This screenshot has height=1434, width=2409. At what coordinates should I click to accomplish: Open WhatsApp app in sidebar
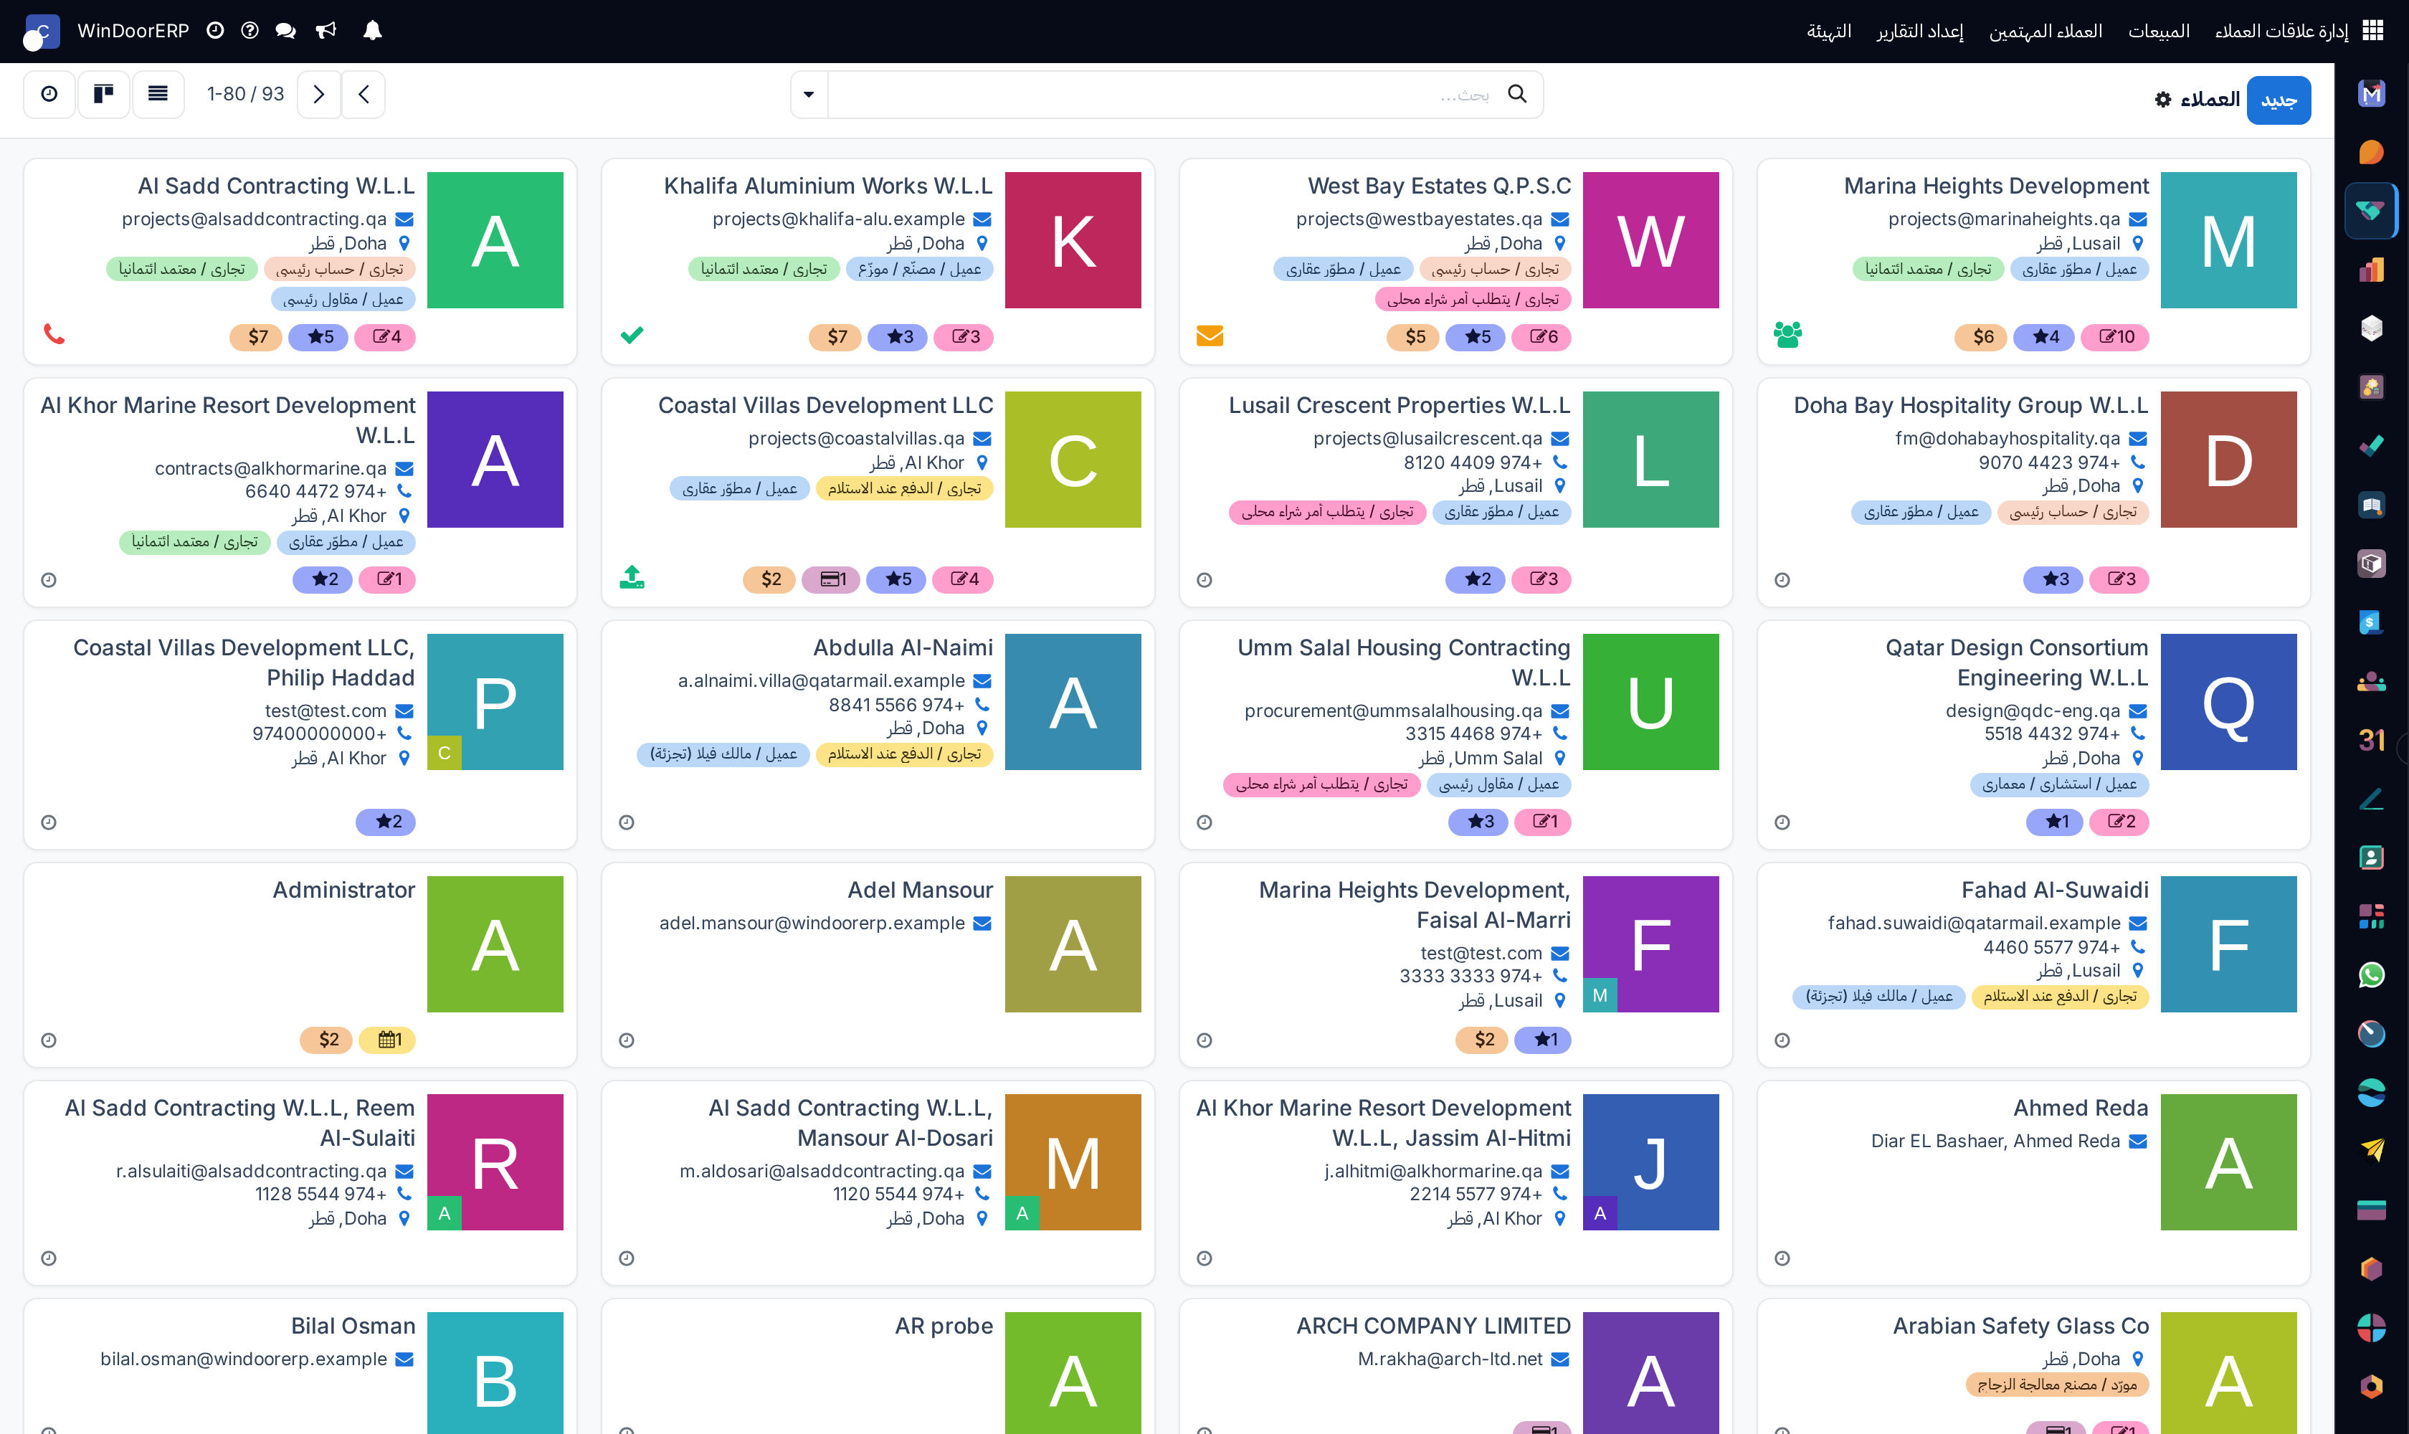[x=2371, y=975]
